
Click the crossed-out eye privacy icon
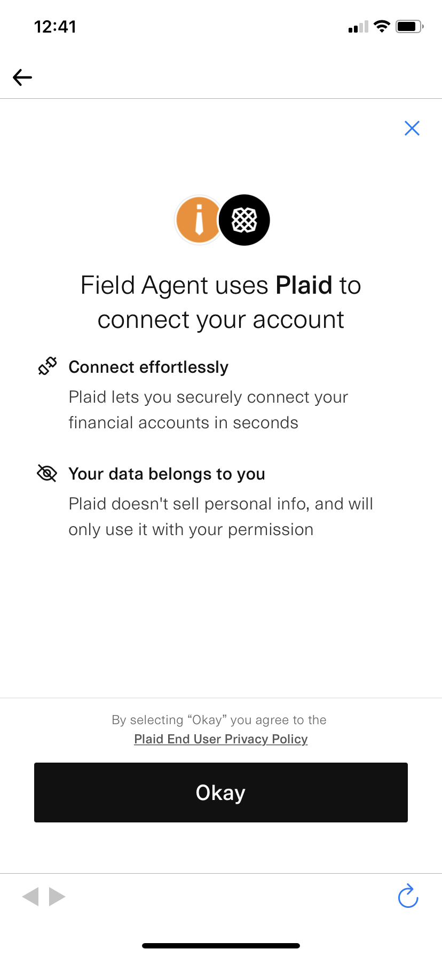click(x=47, y=473)
